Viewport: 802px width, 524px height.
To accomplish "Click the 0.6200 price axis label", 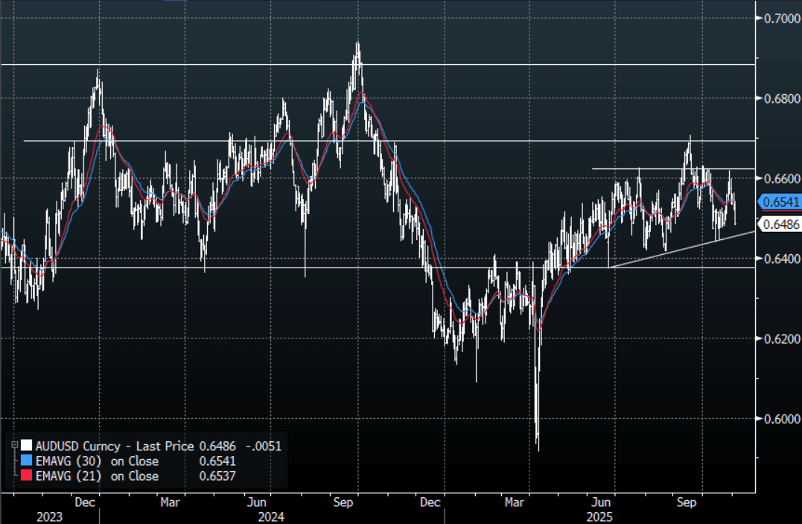I will coord(780,338).
